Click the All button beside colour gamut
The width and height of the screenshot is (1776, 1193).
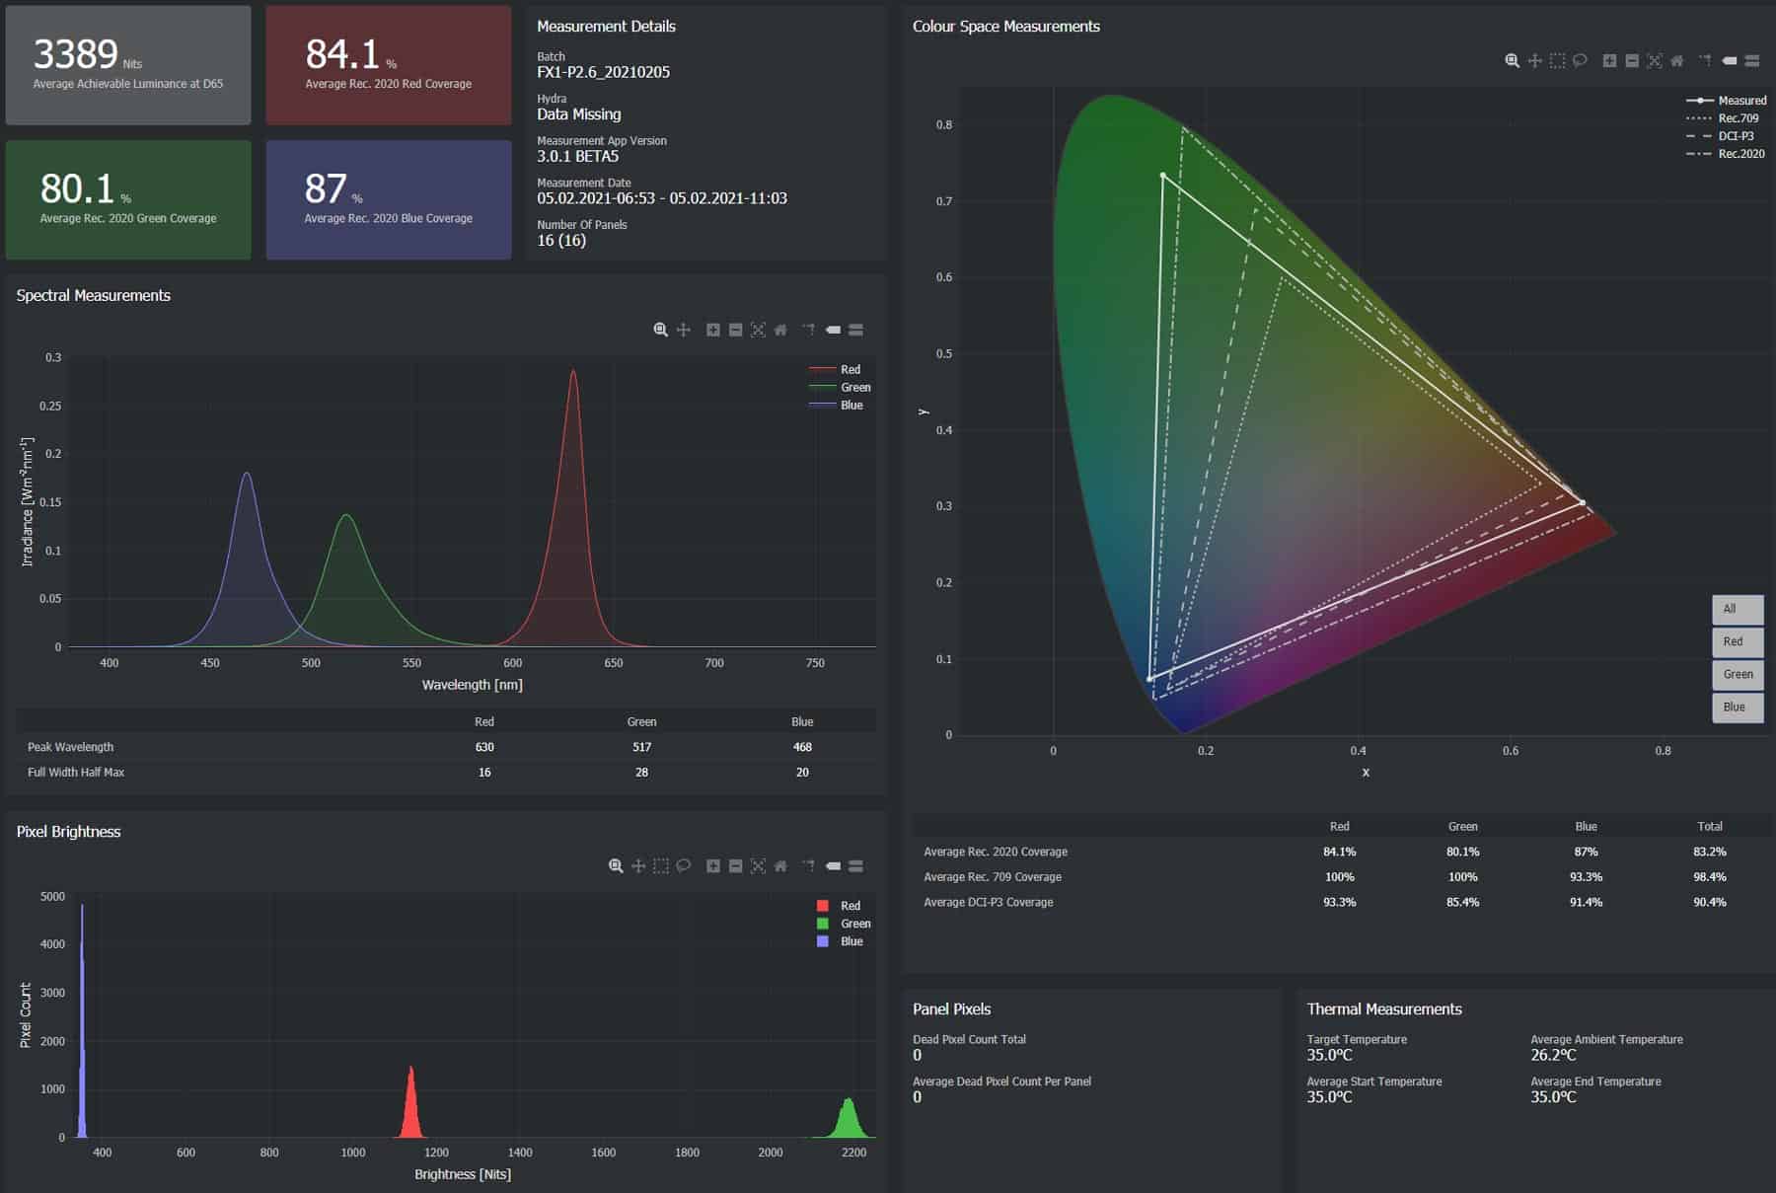click(x=1738, y=609)
